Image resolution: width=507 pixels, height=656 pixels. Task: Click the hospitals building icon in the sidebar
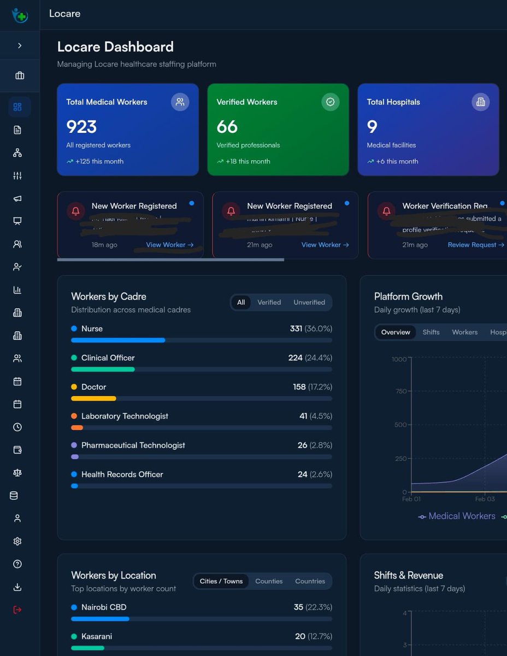point(17,313)
